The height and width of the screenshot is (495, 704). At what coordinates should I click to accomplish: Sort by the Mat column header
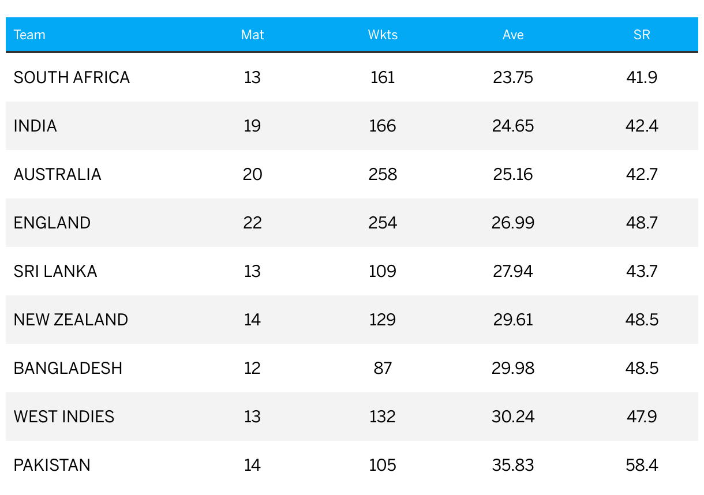tap(252, 35)
